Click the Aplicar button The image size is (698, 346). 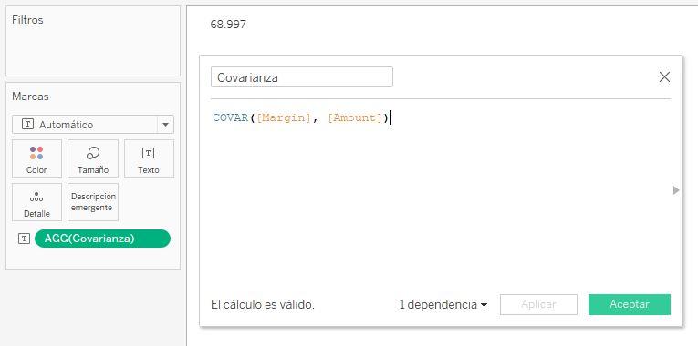click(x=538, y=305)
